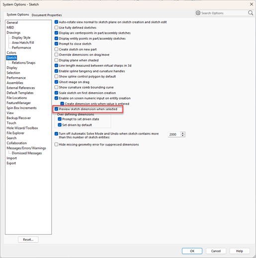Open Colors category

[11, 53]
